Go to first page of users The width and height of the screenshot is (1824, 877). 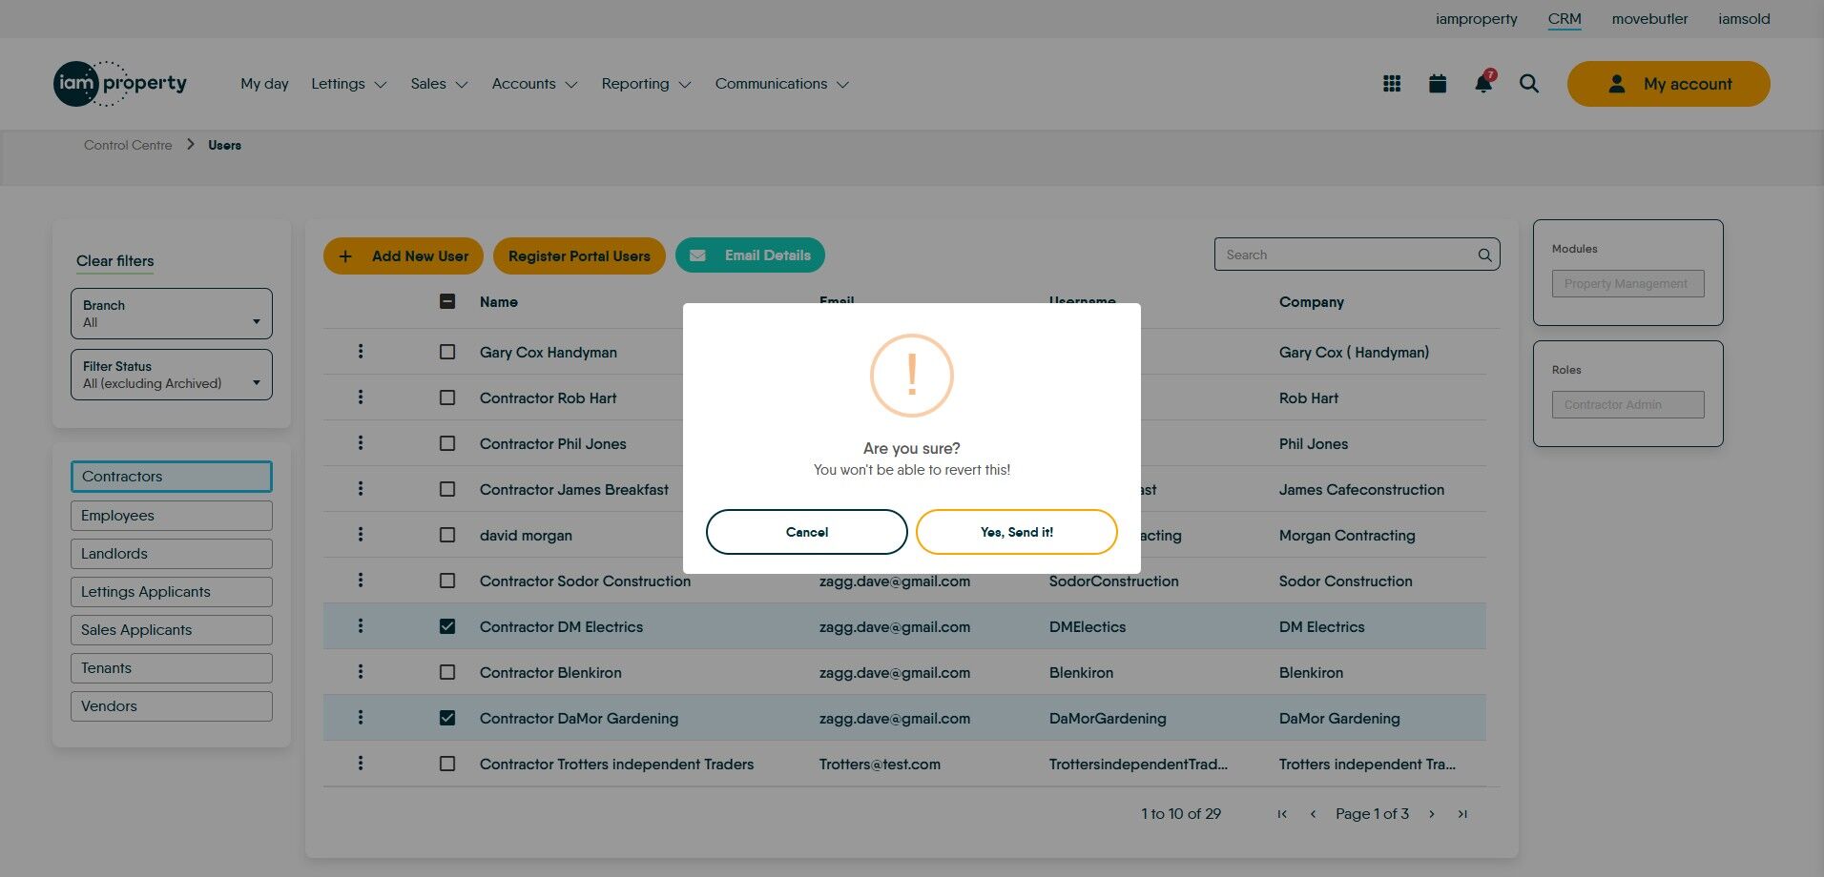click(x=1282, y=814)
